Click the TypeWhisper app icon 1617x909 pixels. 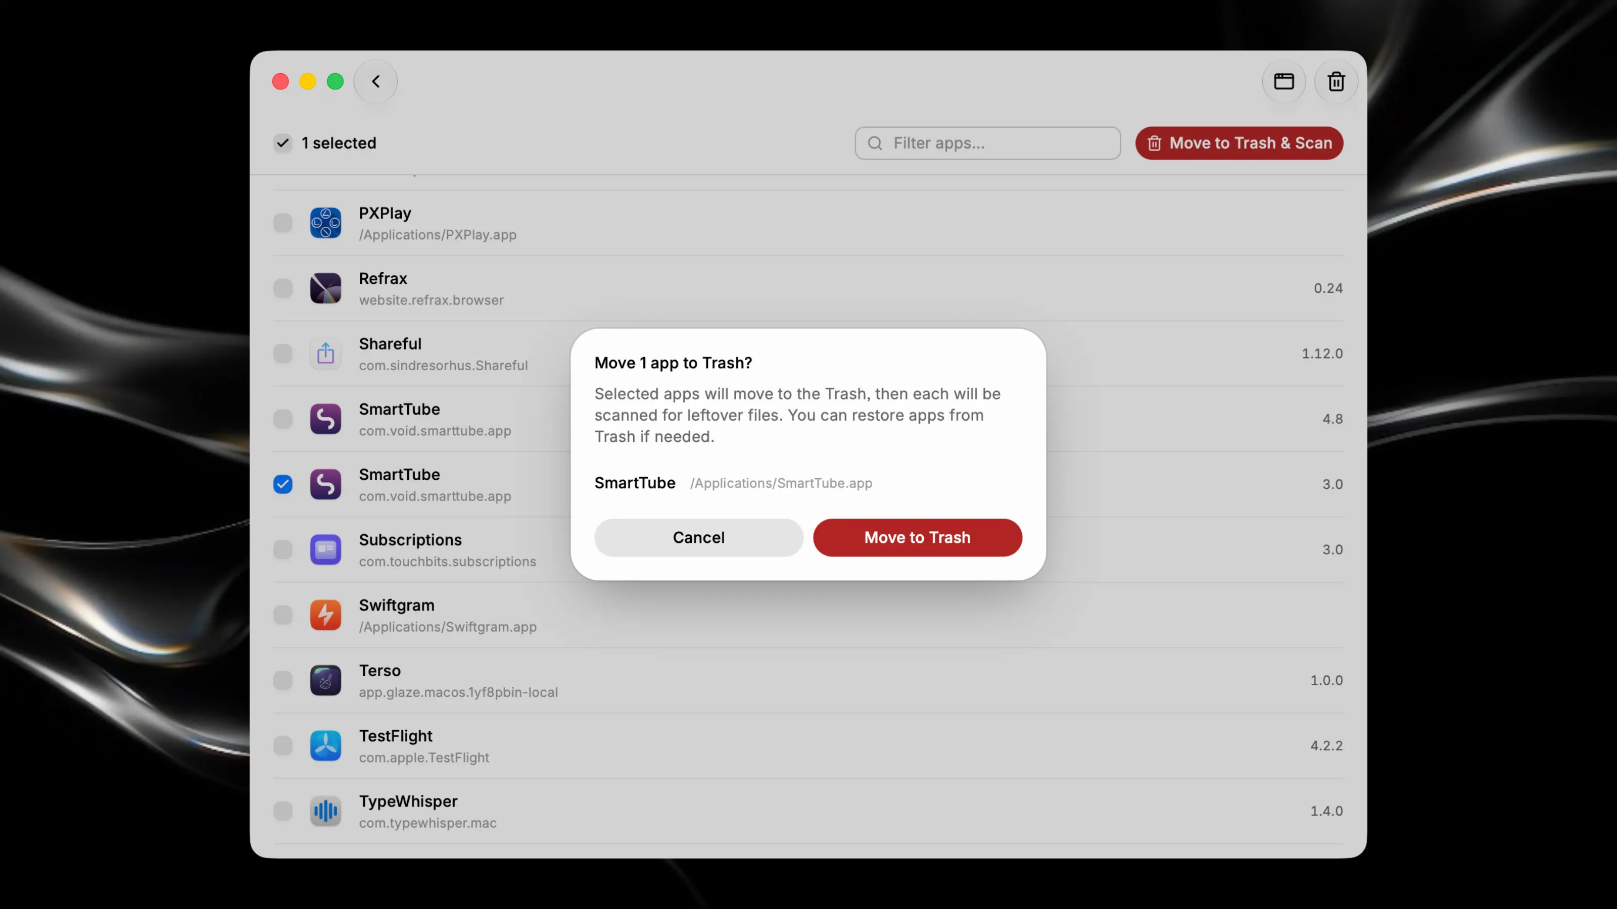tap(325, 811)
